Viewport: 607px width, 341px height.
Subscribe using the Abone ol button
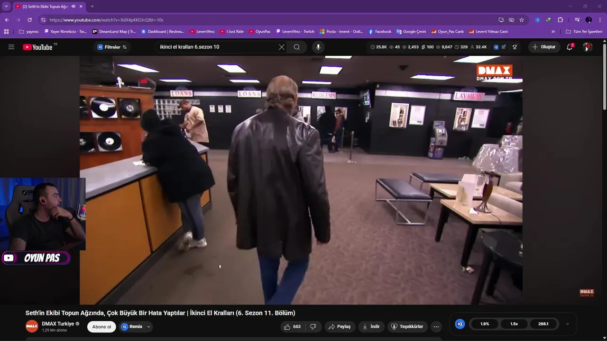point(101,327)
